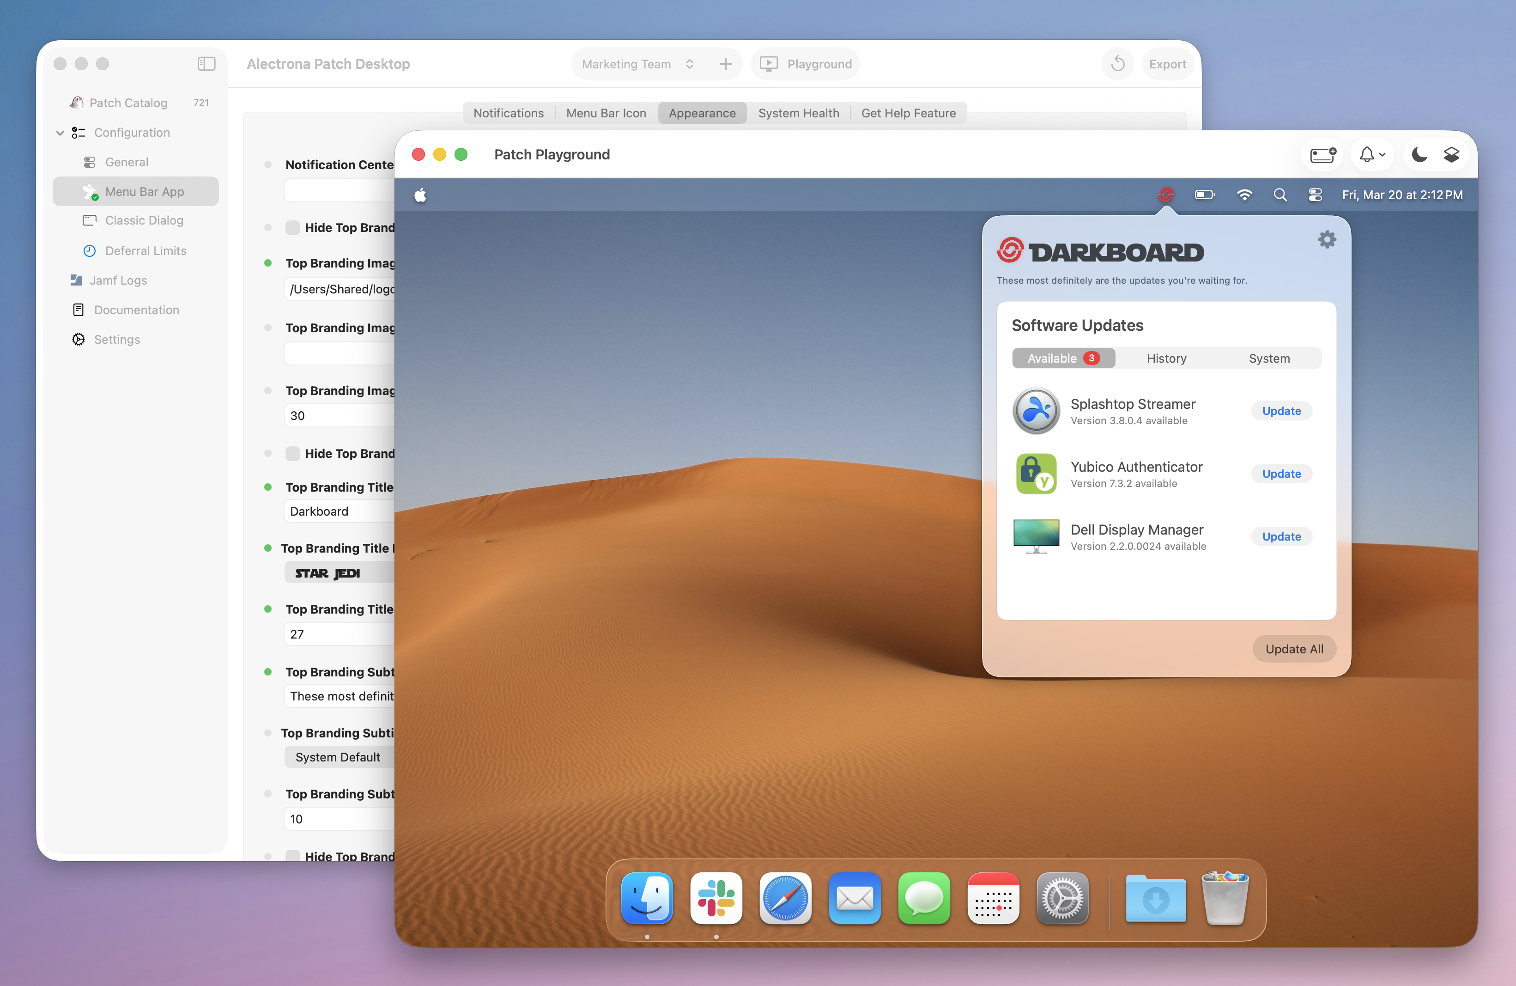Open Deferral Limits in the sidebar
Screen dimensions: 1516x986
(136, 250)
